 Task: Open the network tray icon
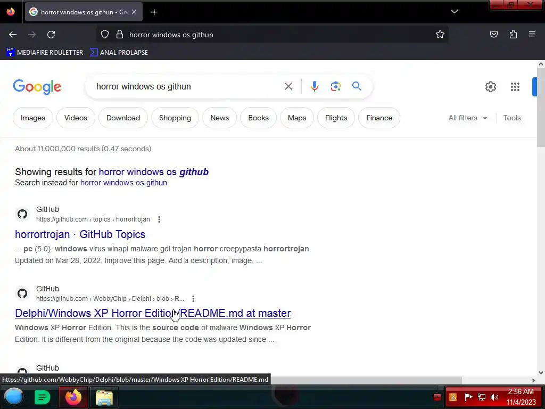481,397
